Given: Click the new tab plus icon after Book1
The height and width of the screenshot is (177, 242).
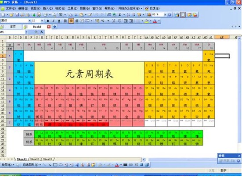Looking at the screenshot, I should pos(54,27).
